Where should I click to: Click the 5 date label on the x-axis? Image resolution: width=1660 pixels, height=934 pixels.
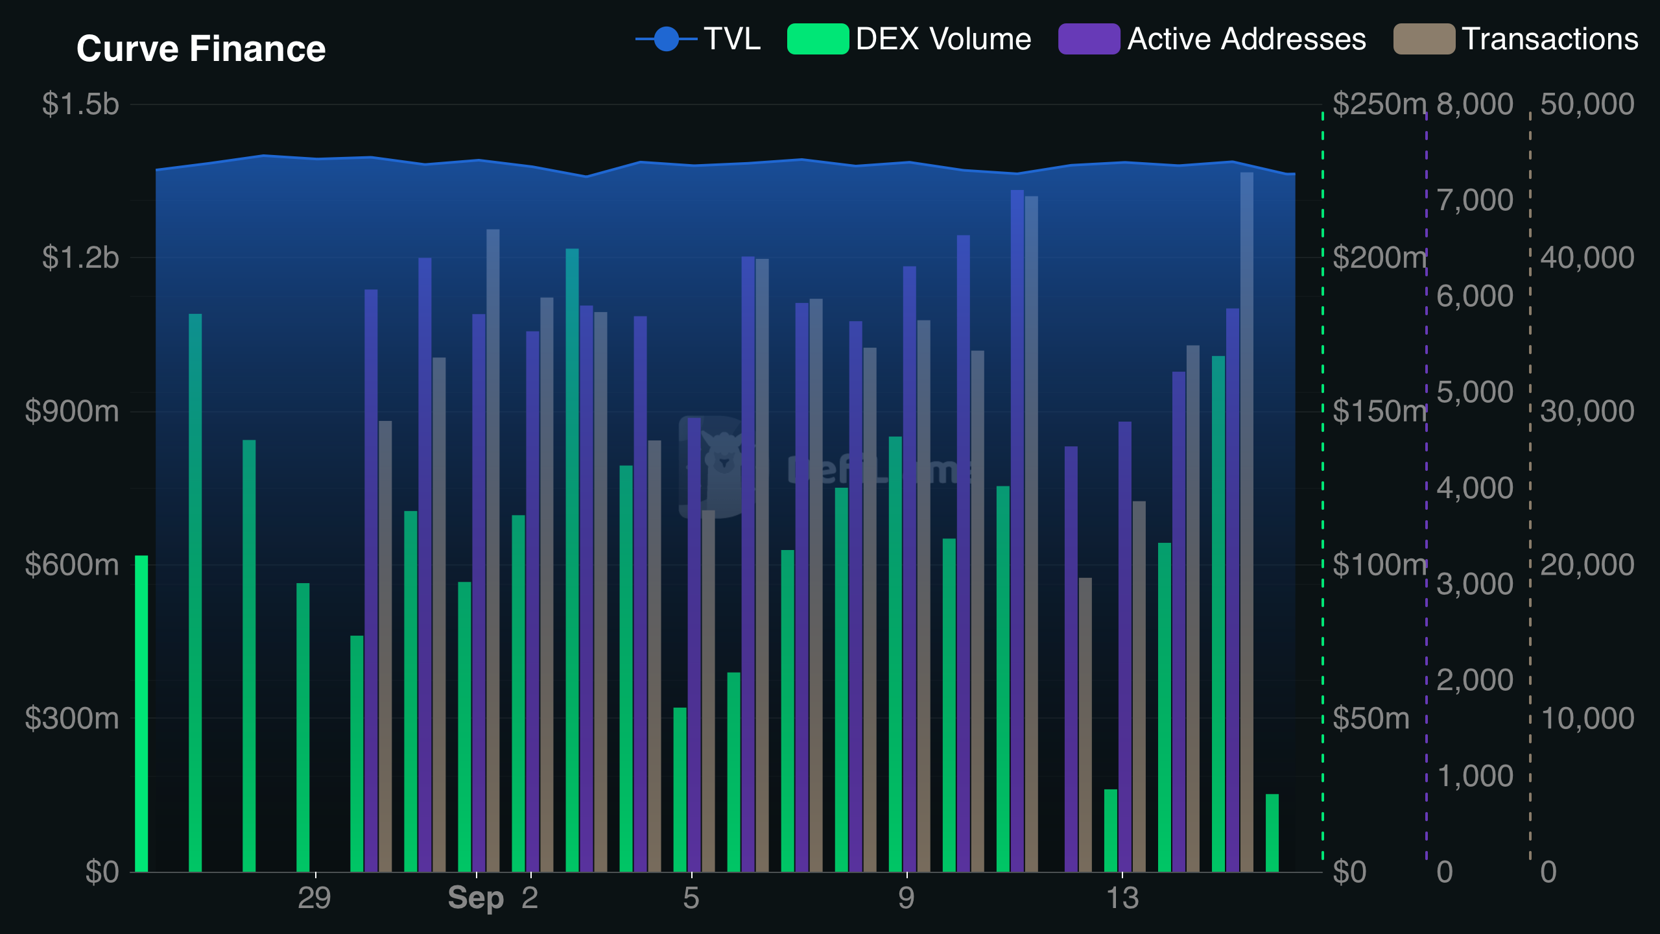pos(691,898)
